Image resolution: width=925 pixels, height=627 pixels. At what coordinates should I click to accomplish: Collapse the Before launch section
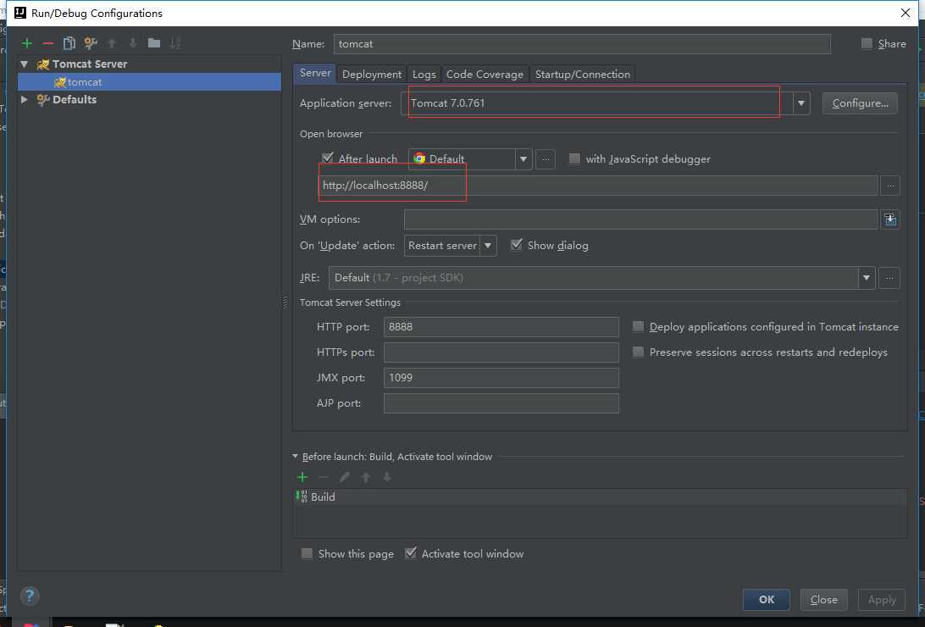point(295,456)
